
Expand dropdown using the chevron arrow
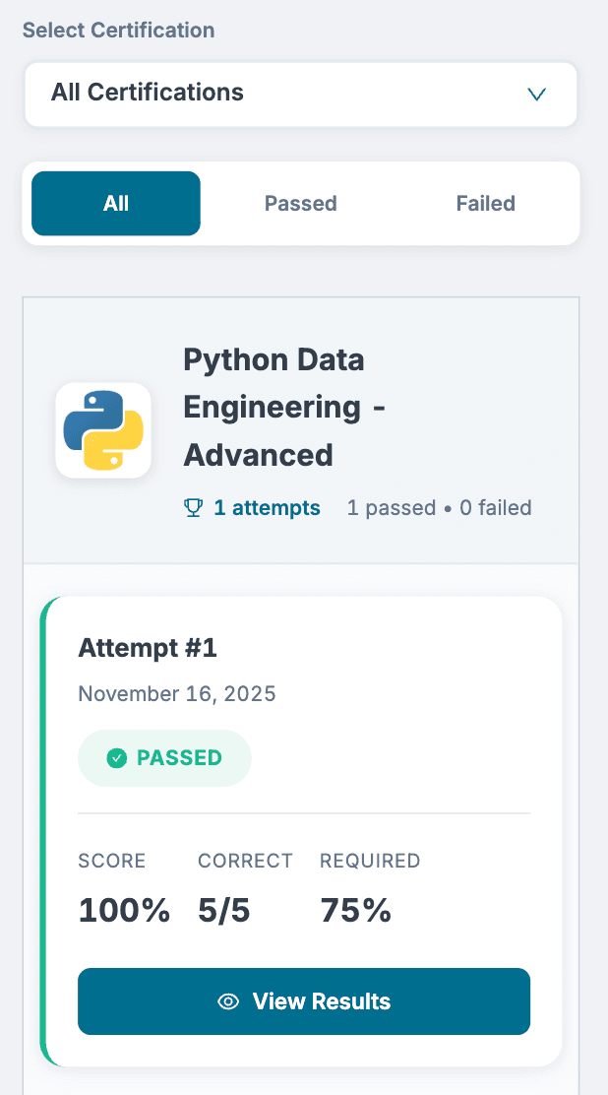click(x=536, y=95)
